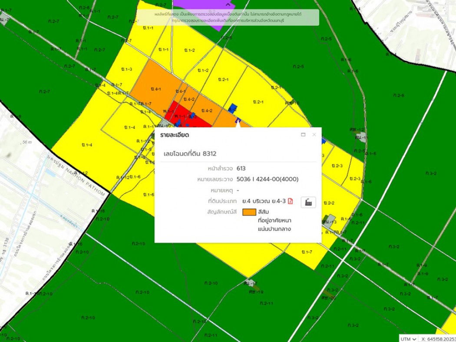Click the factory icon button in details popup
Screen dimensions: 456x342
point(308,202)
